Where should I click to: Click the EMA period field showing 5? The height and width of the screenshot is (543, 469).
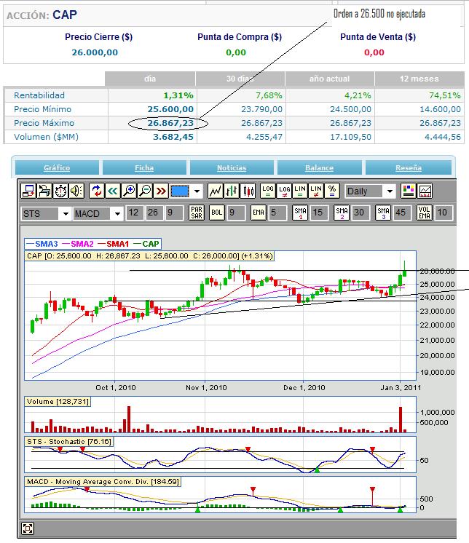pos(277,213)
